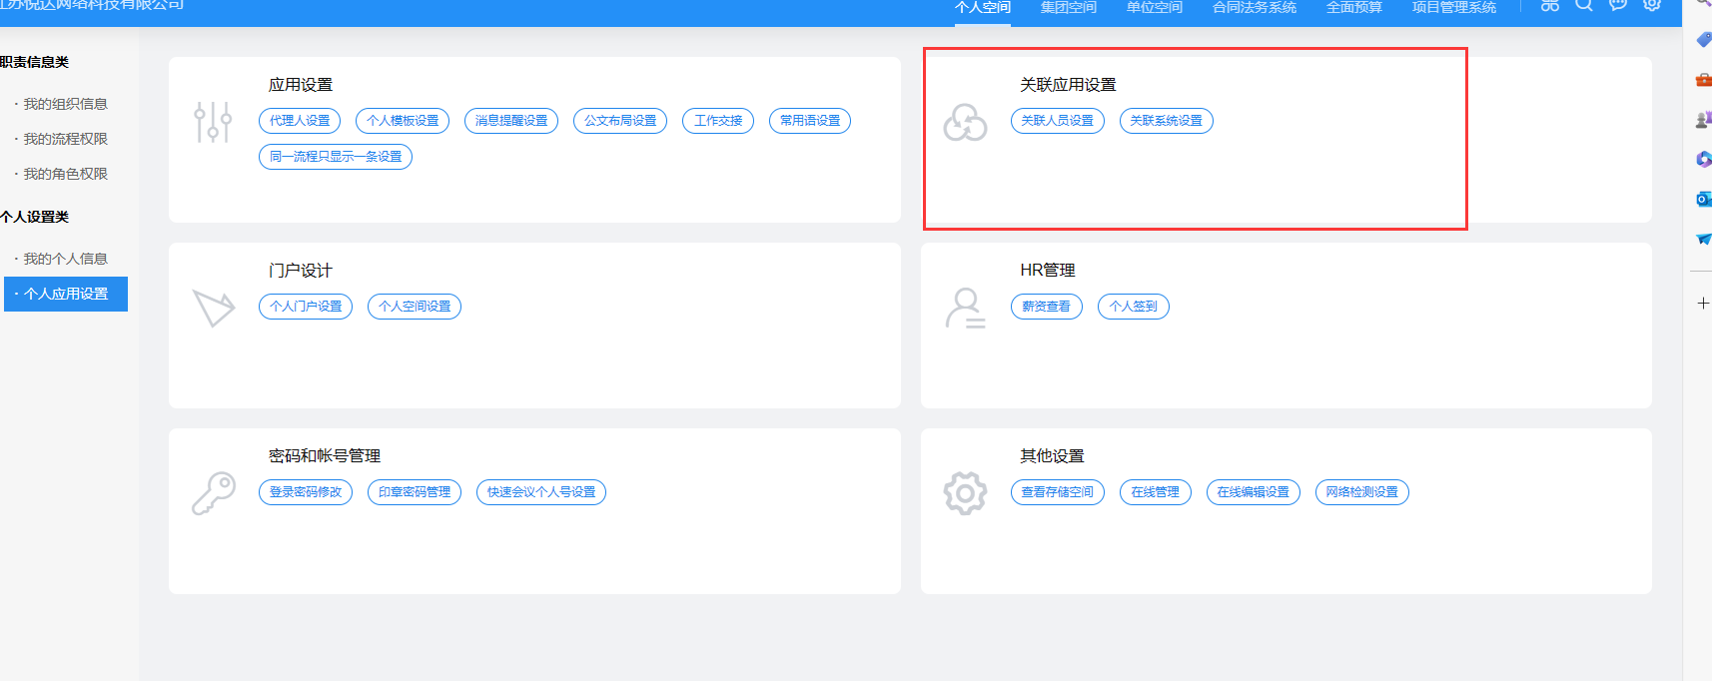
Task: Click the plus icon in browser sidebar
Action: coord(1703,303)
